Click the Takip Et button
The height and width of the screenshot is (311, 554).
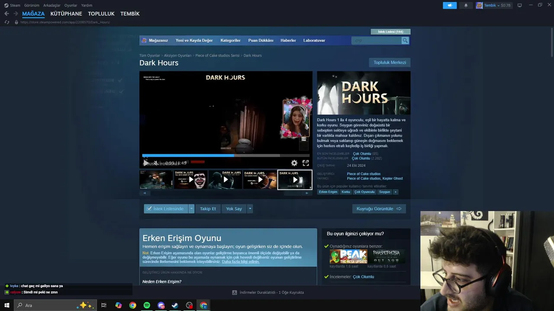[x=208, y=209]
